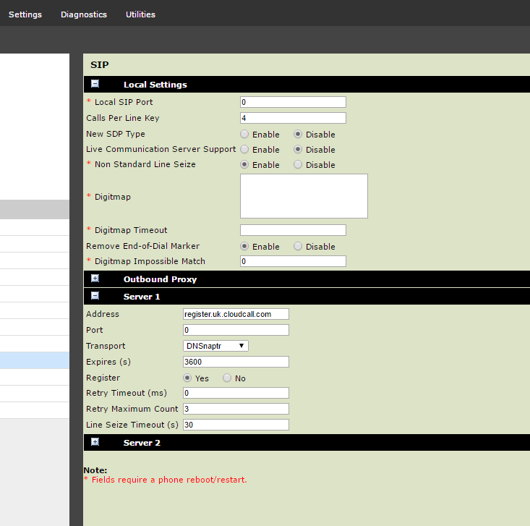
Task: Collapse the Server 1 section
Action: (95, 296)
